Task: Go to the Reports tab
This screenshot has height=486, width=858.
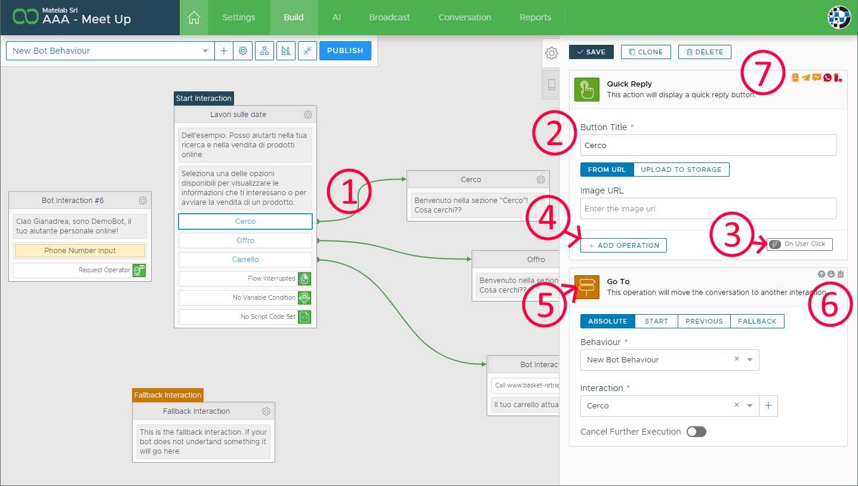Action: point(535,17)
